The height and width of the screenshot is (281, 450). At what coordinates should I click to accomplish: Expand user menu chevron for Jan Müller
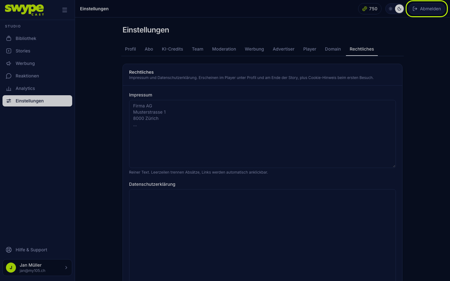66,268
